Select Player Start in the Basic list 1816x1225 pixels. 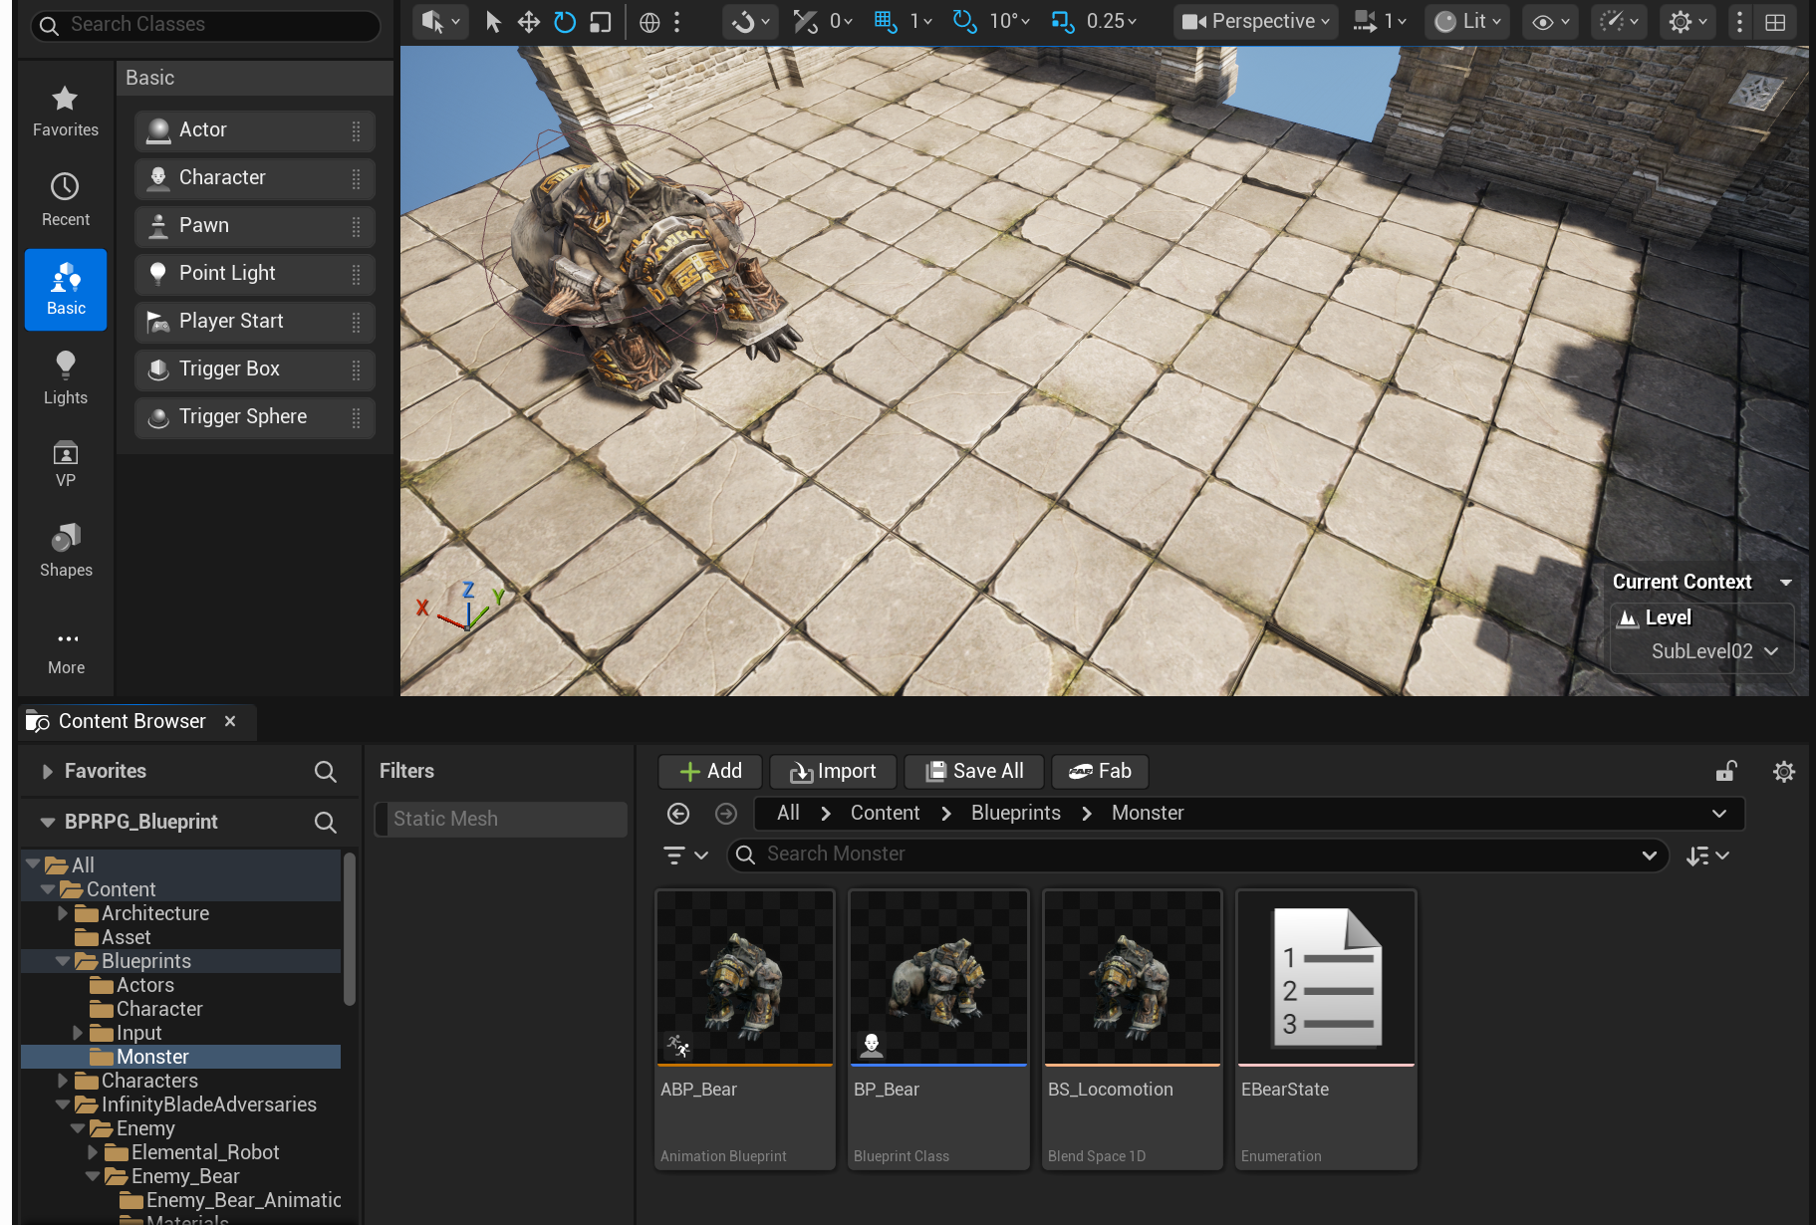[x=255, y=322]
